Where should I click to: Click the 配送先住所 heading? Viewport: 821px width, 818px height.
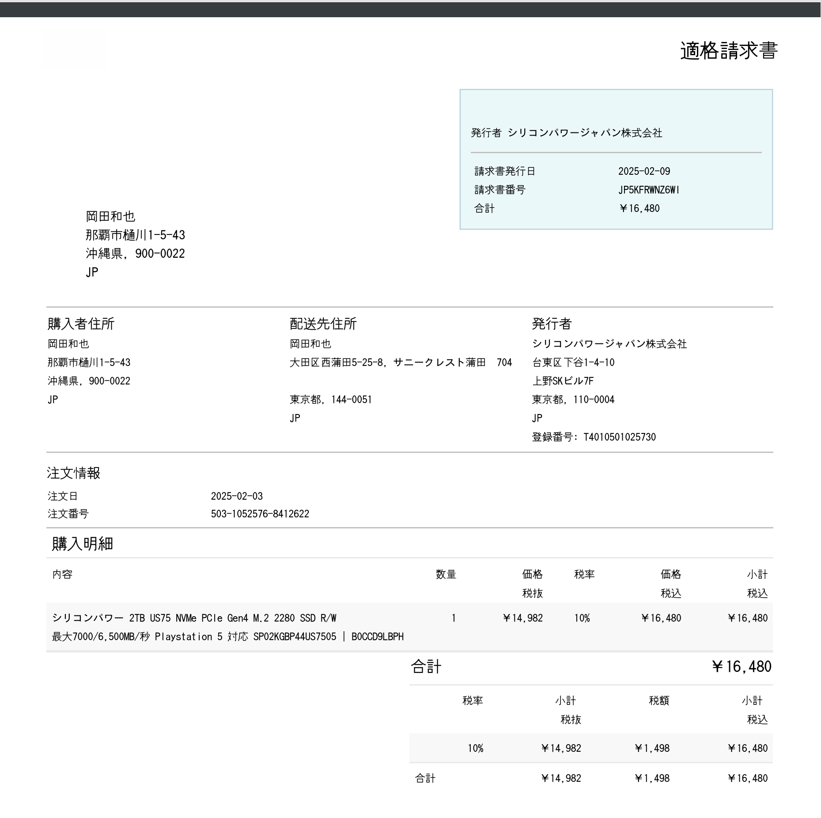(323, 324)
